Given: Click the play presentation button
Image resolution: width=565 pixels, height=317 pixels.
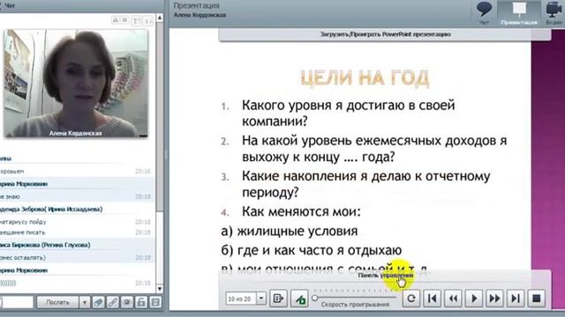Looking at the screenshot, I should (474, 299).
